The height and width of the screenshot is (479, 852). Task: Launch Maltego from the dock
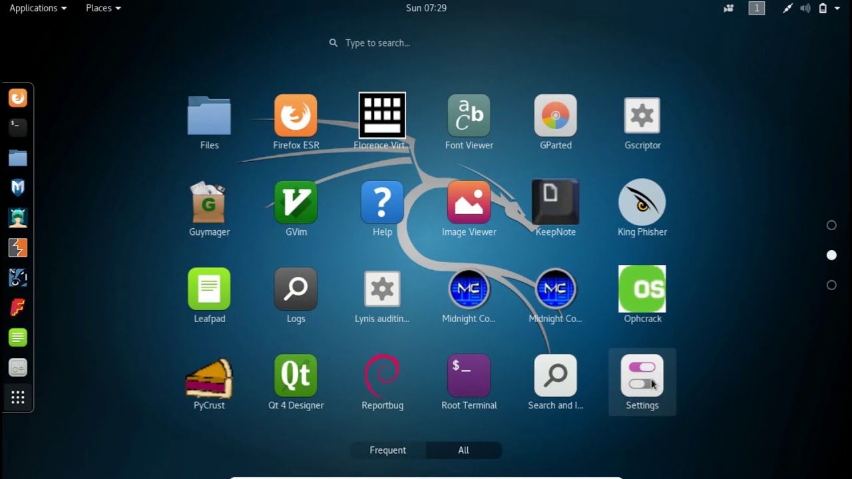click(18, 188)
